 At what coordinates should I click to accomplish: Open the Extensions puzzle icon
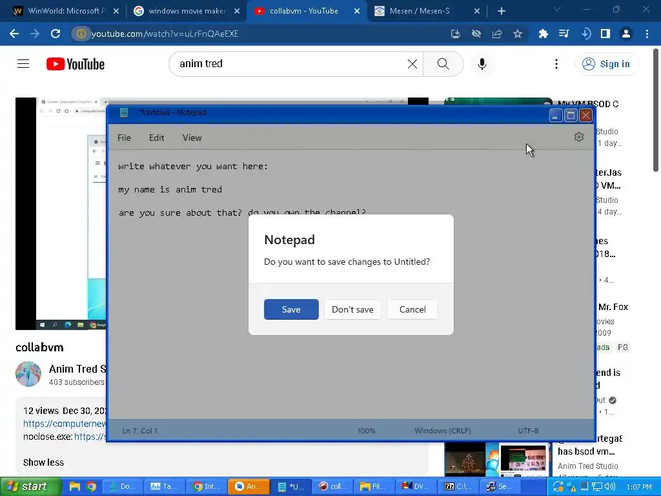pyautogui.click(x=543, y=34)
